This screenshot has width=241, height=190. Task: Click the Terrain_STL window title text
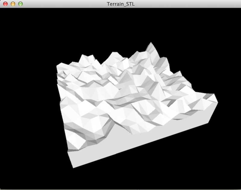click(121, 4)
